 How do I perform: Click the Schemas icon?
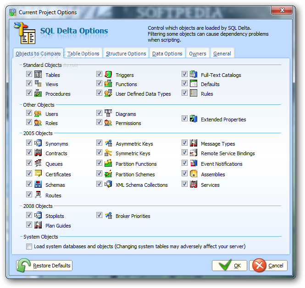(x=38, y=185)
